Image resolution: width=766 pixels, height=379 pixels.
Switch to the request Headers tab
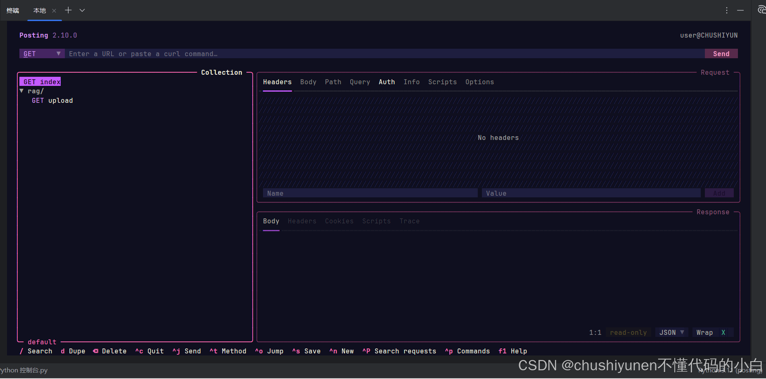[277, 82]
